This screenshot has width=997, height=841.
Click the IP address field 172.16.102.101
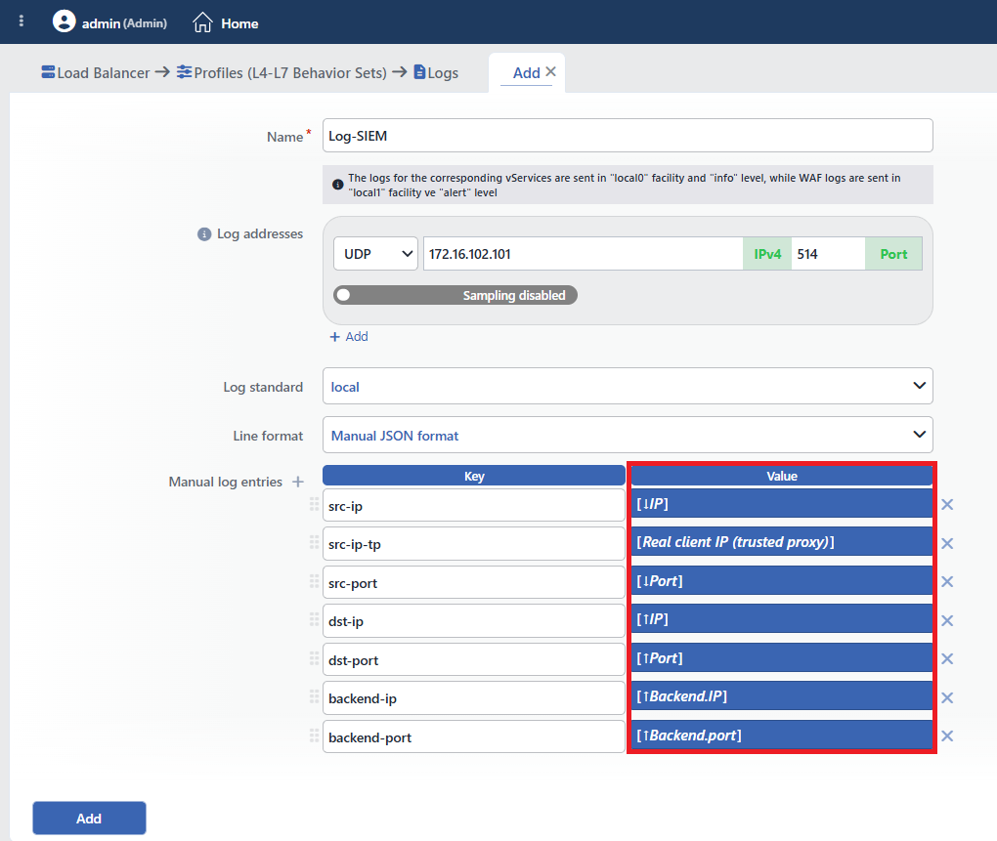click(x=584, y=254)
